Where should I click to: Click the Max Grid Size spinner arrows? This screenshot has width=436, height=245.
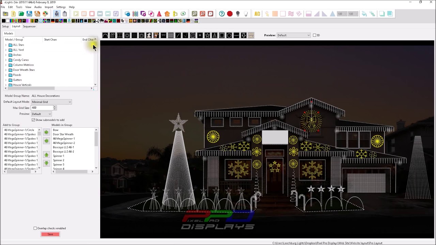(54, 108)
